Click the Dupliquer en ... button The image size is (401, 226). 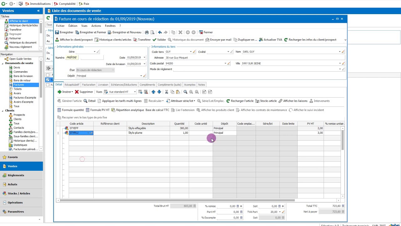pos(245,40)
